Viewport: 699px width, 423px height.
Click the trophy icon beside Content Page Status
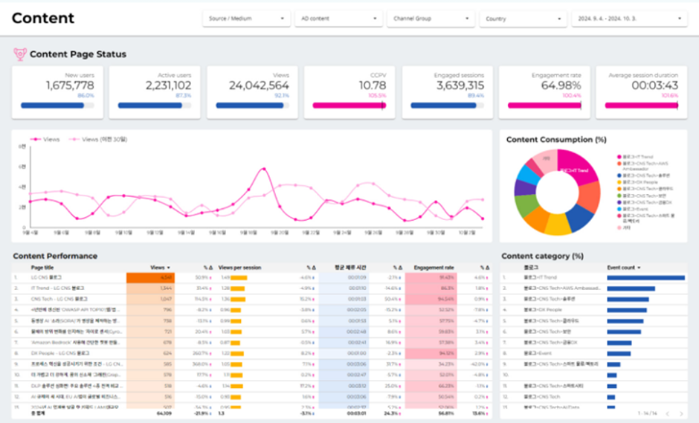coord(20,54)
